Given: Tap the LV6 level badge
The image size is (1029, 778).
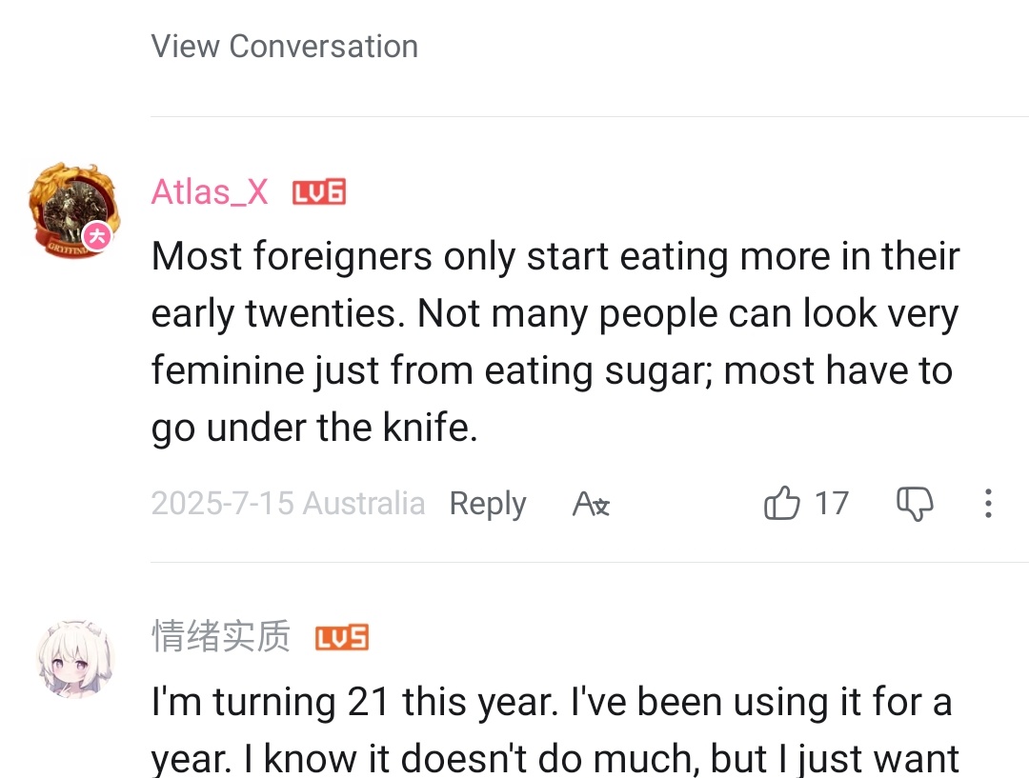Looking at the screenshot, I should [318, 192].
